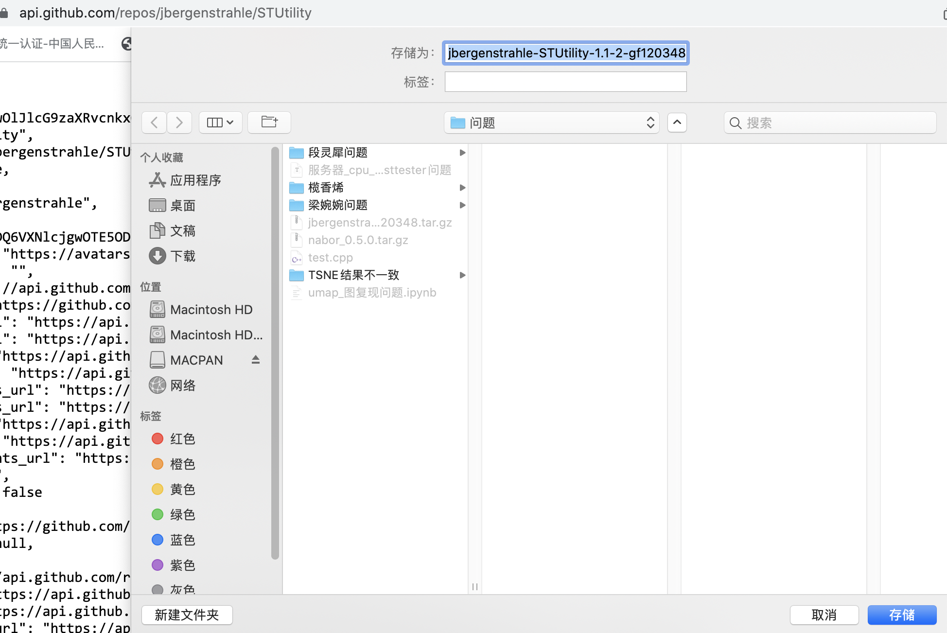Focus the 搜索 search field

830,123
